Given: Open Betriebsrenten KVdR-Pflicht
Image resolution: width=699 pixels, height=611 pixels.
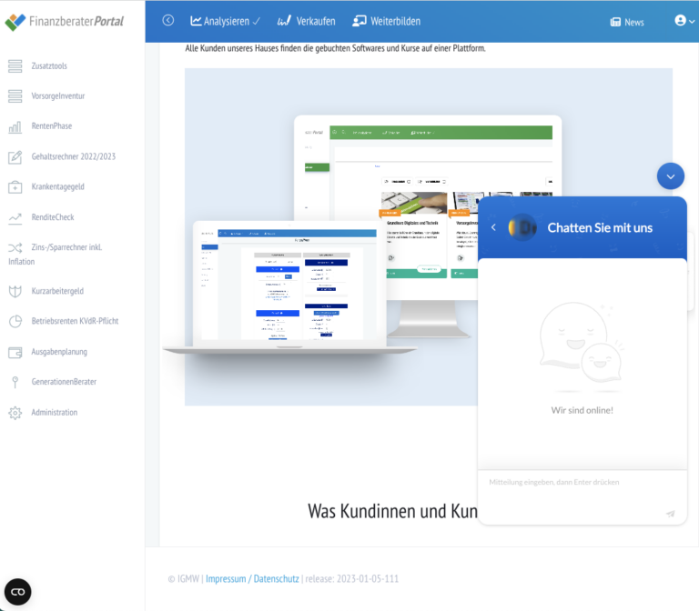Looking at the screenshot, I should [75, 321].
